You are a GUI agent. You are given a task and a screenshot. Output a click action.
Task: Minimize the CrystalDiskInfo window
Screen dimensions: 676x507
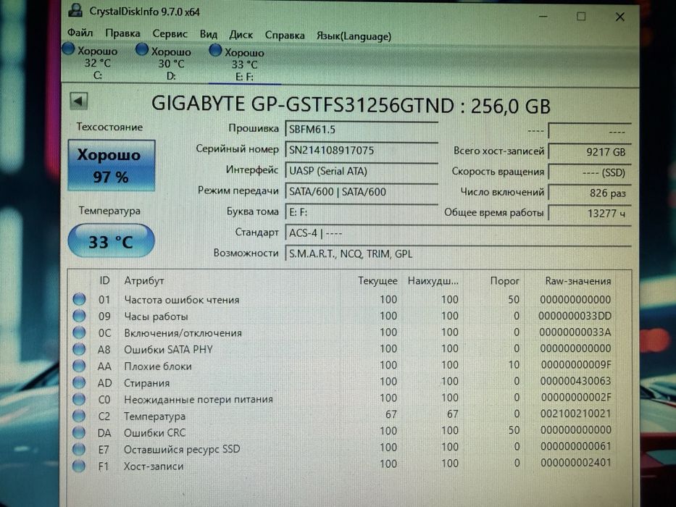(543, 17)
